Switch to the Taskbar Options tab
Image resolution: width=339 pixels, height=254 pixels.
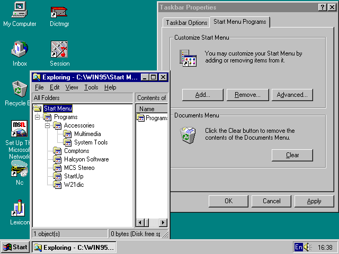(186, 23)
